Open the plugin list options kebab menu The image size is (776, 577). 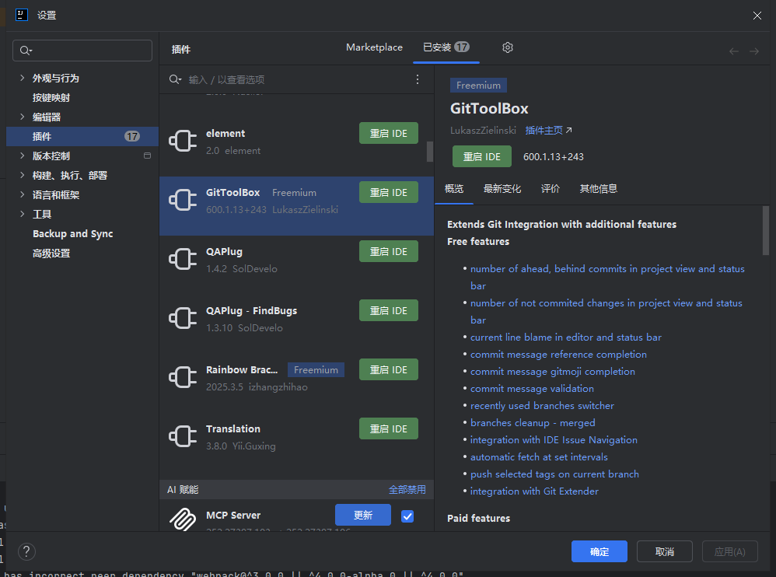(418, 79)
